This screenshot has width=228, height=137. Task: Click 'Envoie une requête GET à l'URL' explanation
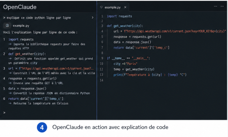(38, 83)
